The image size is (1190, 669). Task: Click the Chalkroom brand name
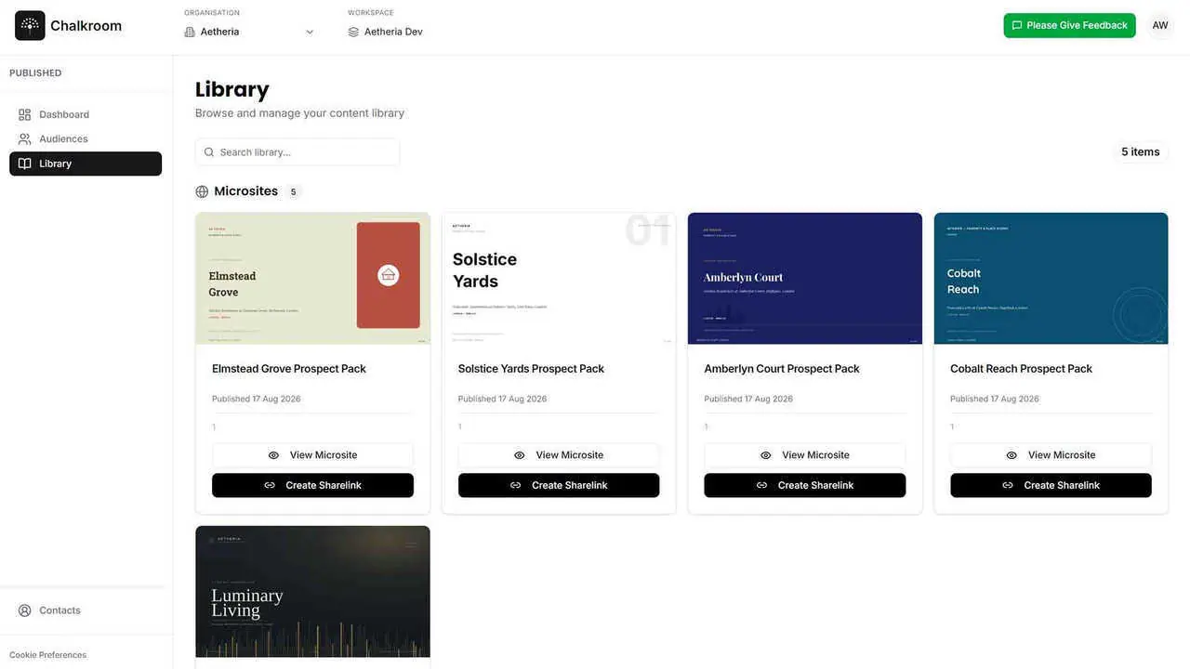point(86,26)
